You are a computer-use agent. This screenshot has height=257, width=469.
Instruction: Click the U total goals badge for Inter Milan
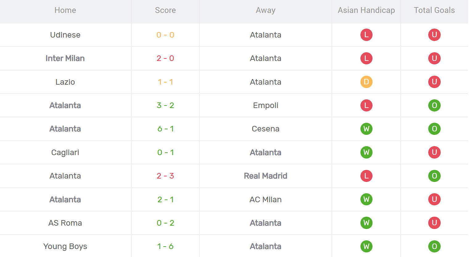click(434, 58)
